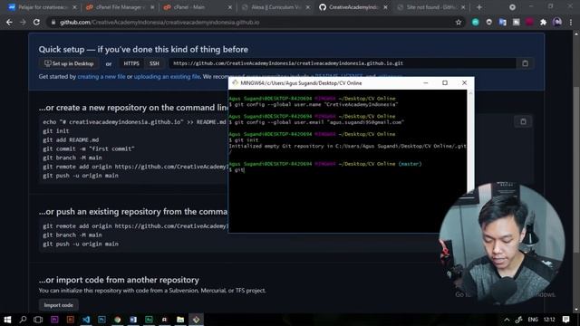
Task: Minimize the Git Bash window
Action: [x=425, y=82]
